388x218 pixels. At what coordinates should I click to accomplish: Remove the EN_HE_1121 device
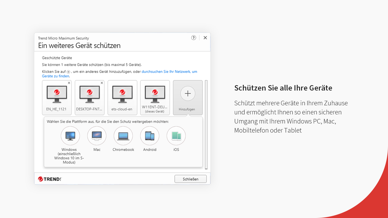[69, 83]
